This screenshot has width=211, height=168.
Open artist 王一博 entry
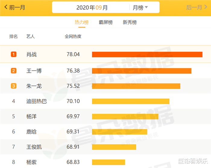coord(34,71)
